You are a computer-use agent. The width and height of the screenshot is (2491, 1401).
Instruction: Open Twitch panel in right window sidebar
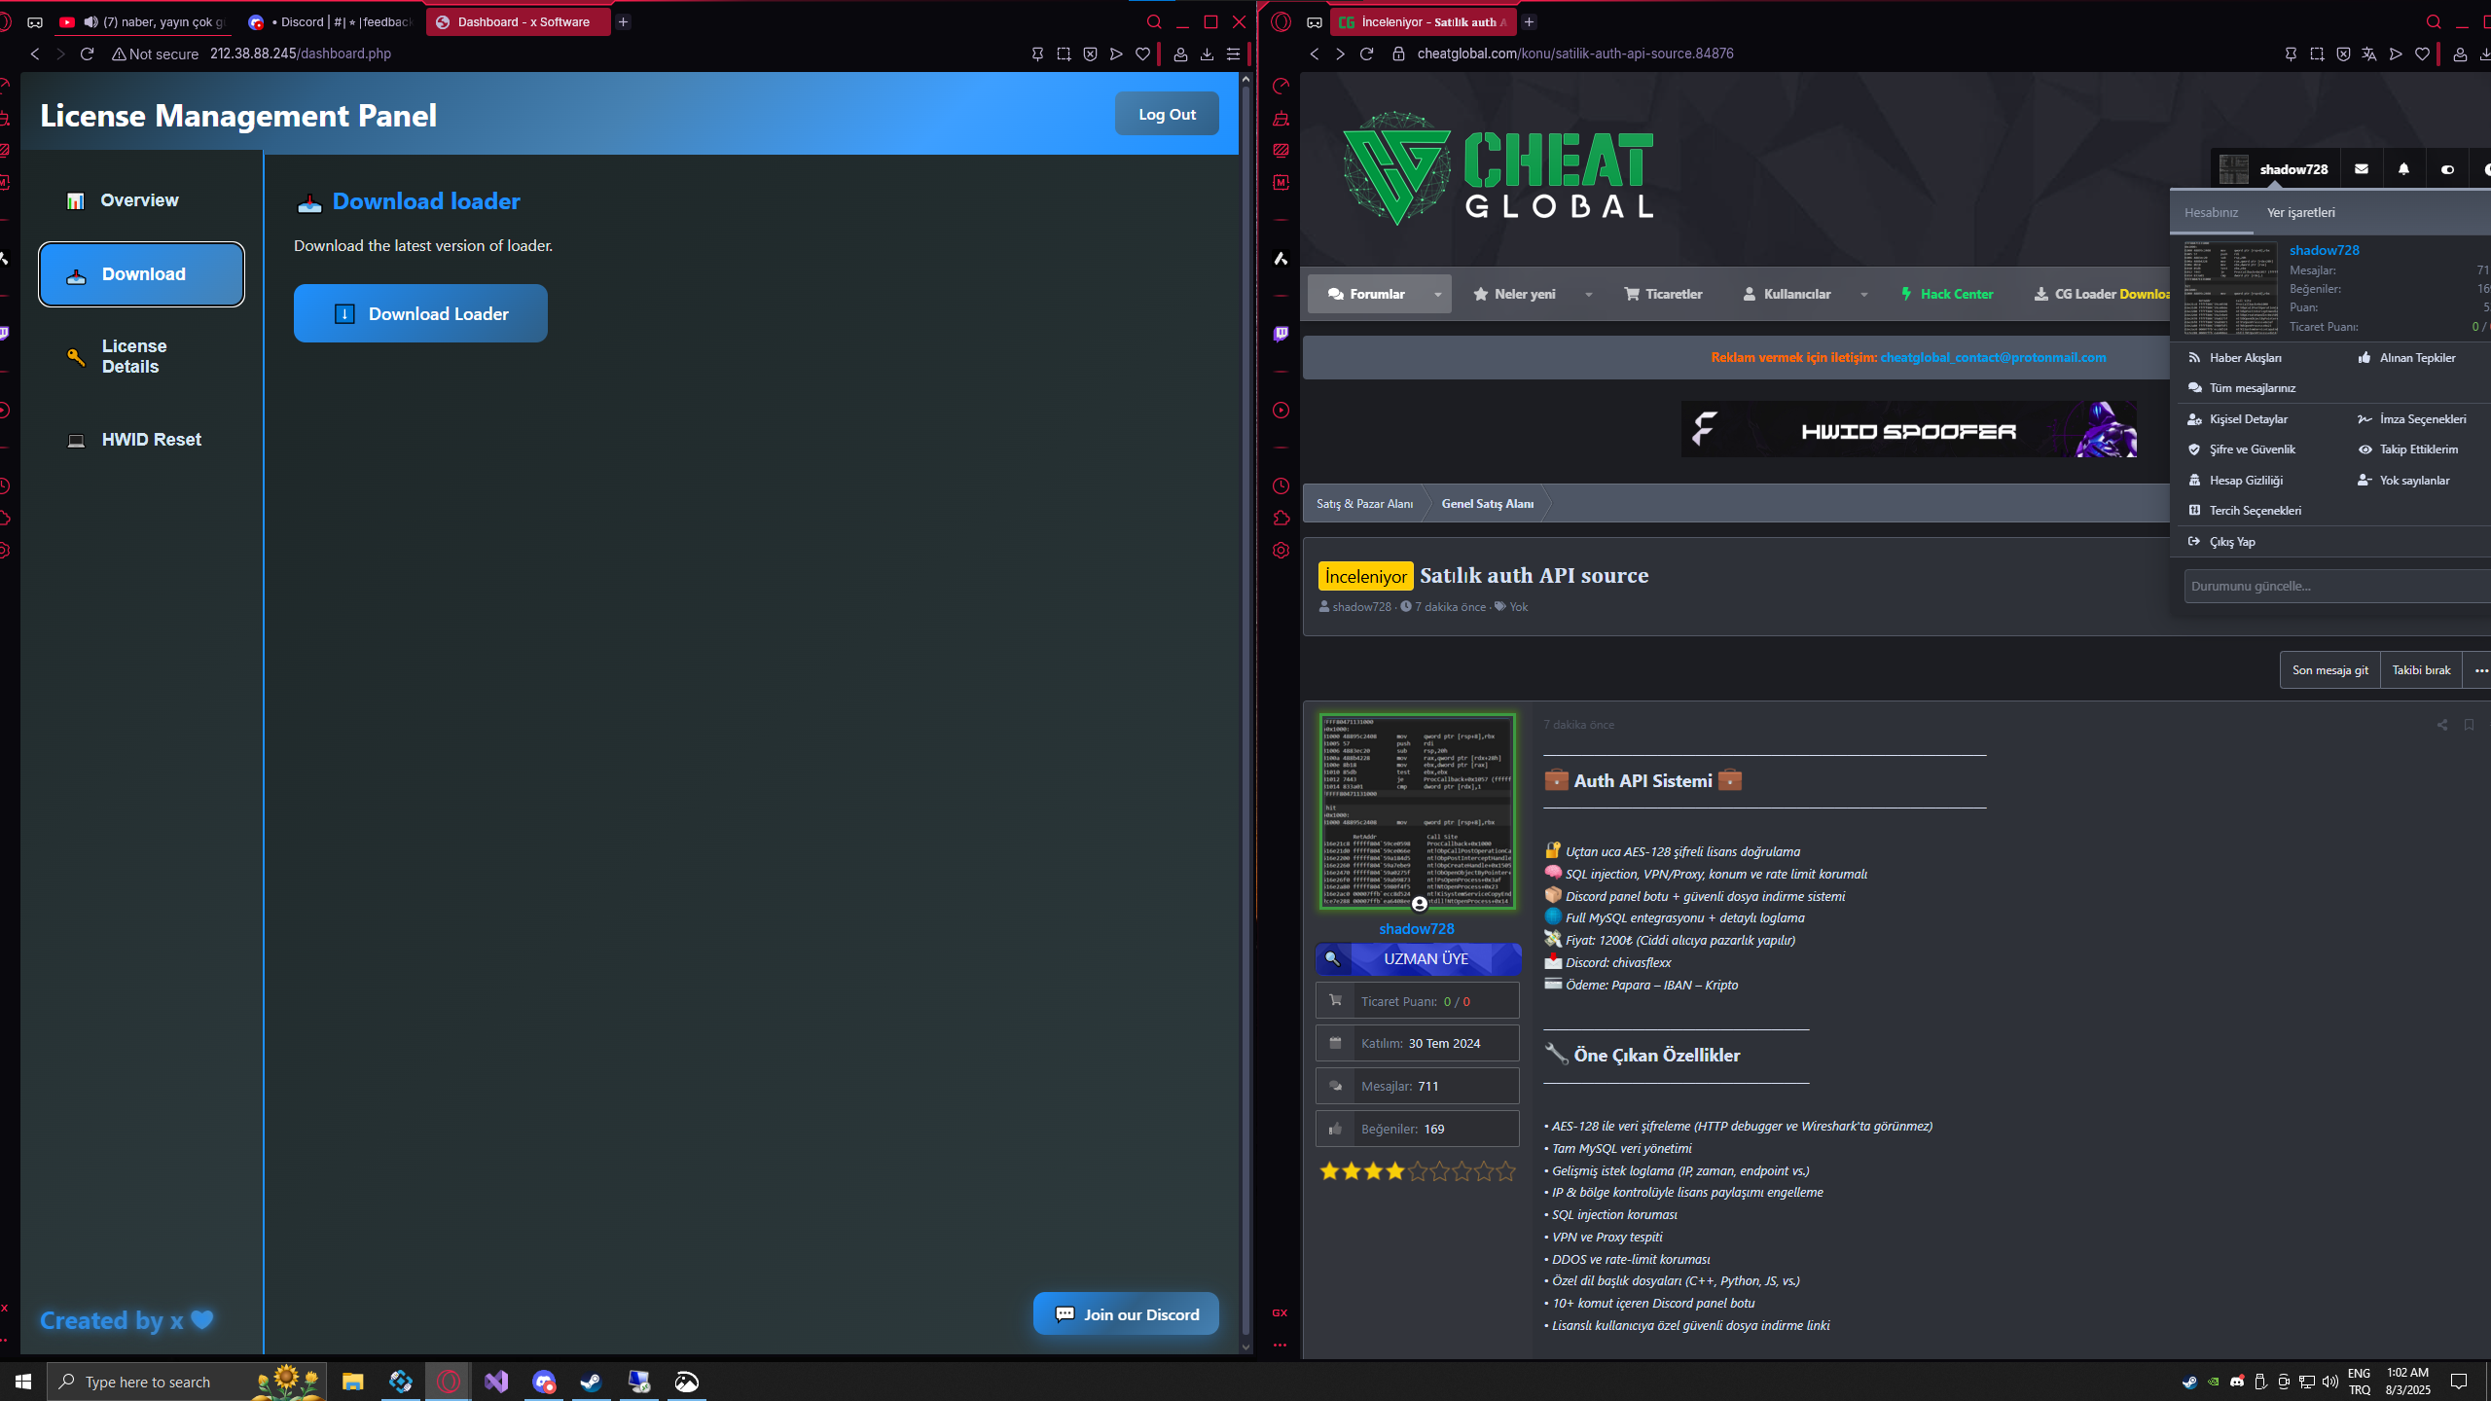[x=1281, y=334]
